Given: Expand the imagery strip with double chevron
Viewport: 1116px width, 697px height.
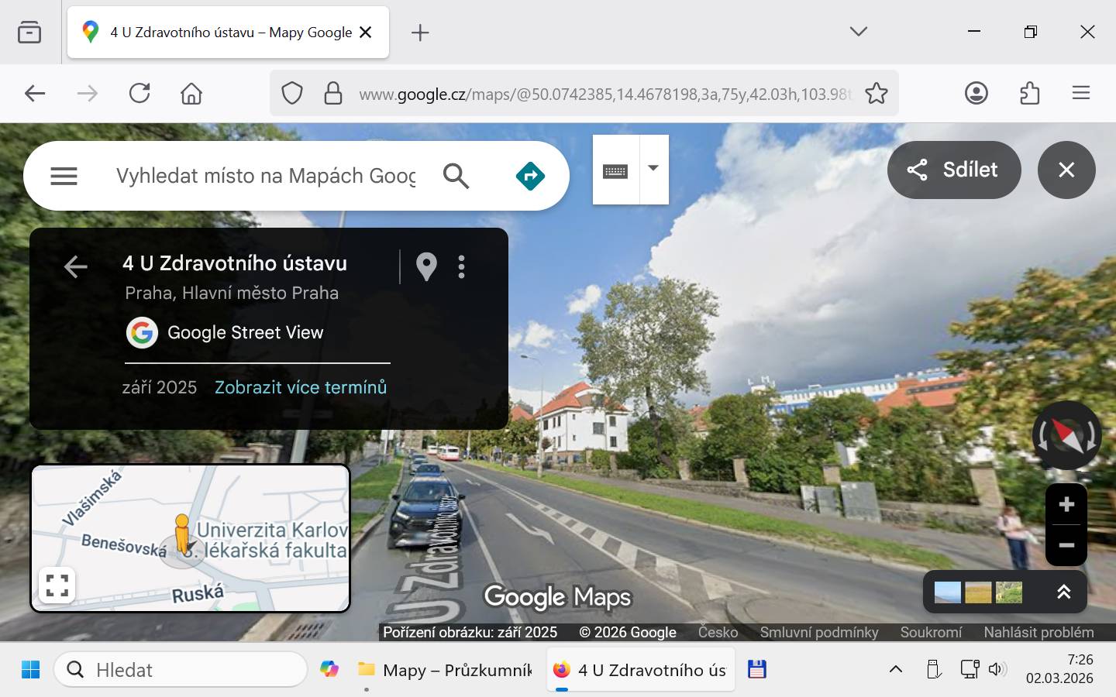Looking at the screenshot, I should click(x=1063, y=592).
